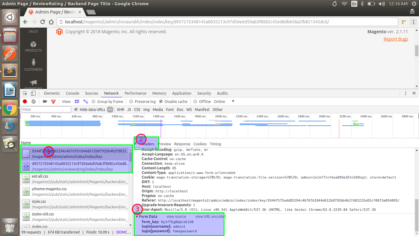
Task: Click the capture screenshots camera icon
Action: pos(45,101)
